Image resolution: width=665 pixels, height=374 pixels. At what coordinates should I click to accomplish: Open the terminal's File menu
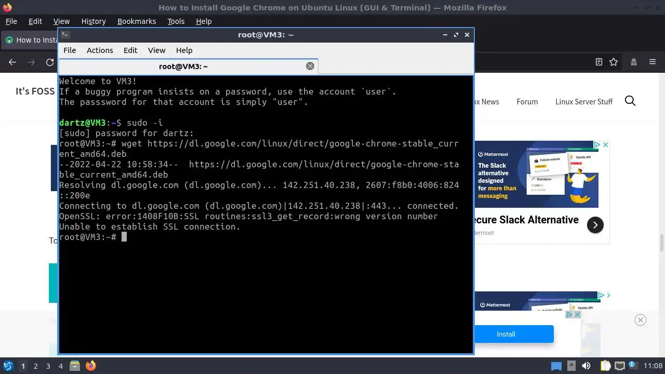coord(70,50)
